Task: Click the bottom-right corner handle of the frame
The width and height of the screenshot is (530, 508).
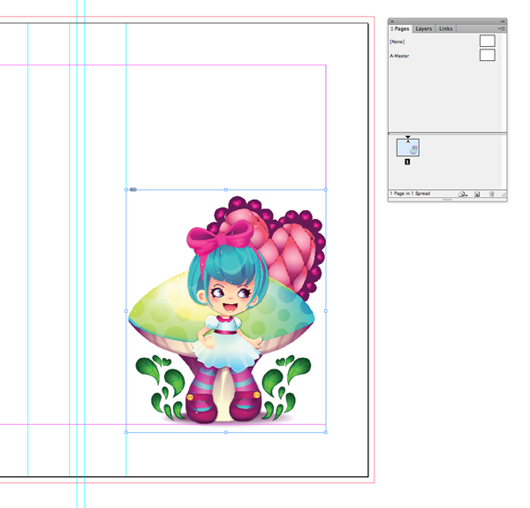Action: coord(325,432)
